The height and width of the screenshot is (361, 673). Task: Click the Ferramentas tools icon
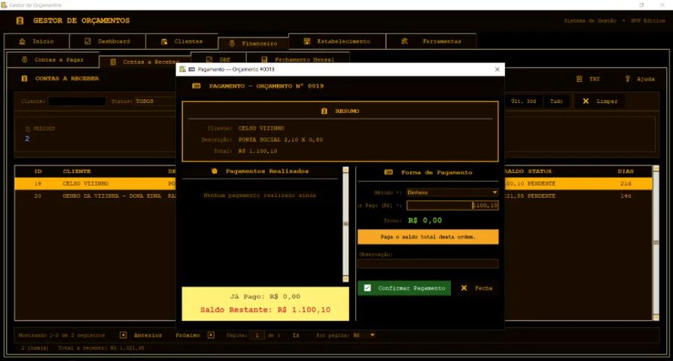(404, 41)
